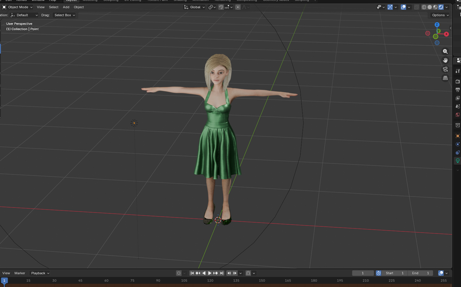Jump to the previous keyframe
461x287 pixels.
[x=198, y=273]
